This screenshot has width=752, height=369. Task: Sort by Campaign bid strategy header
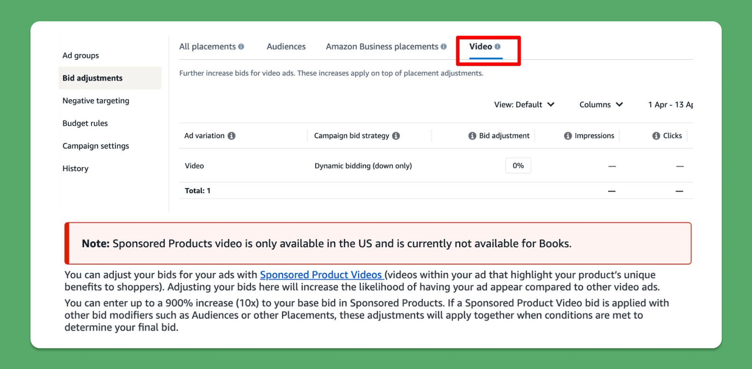pyautogui.click(x=352, y=136)
